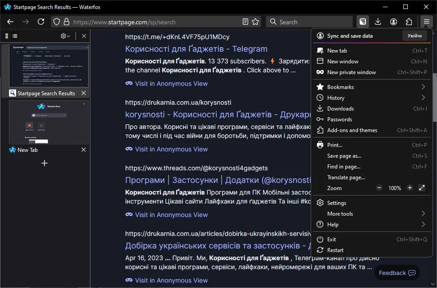This screenshot has width=437, height=288.
Task: Open Settings from the menu
Action: point(372,203)
